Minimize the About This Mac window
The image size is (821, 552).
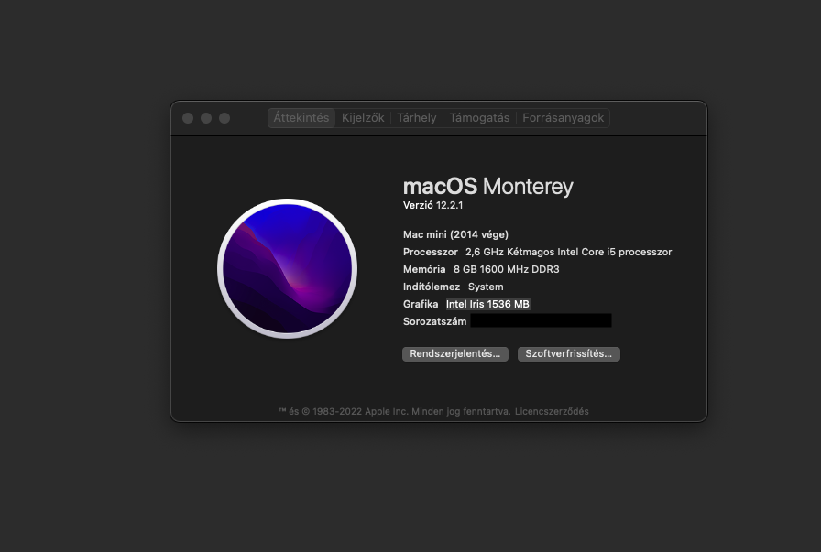206,118
